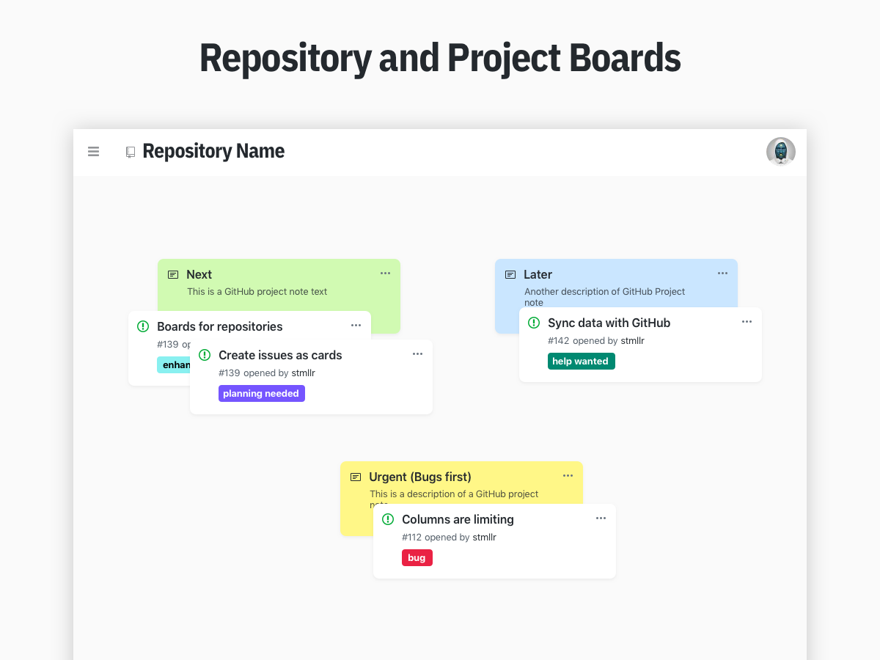Open the ellipsis menu on Urgent (Bugs first)

click(568, 475)
